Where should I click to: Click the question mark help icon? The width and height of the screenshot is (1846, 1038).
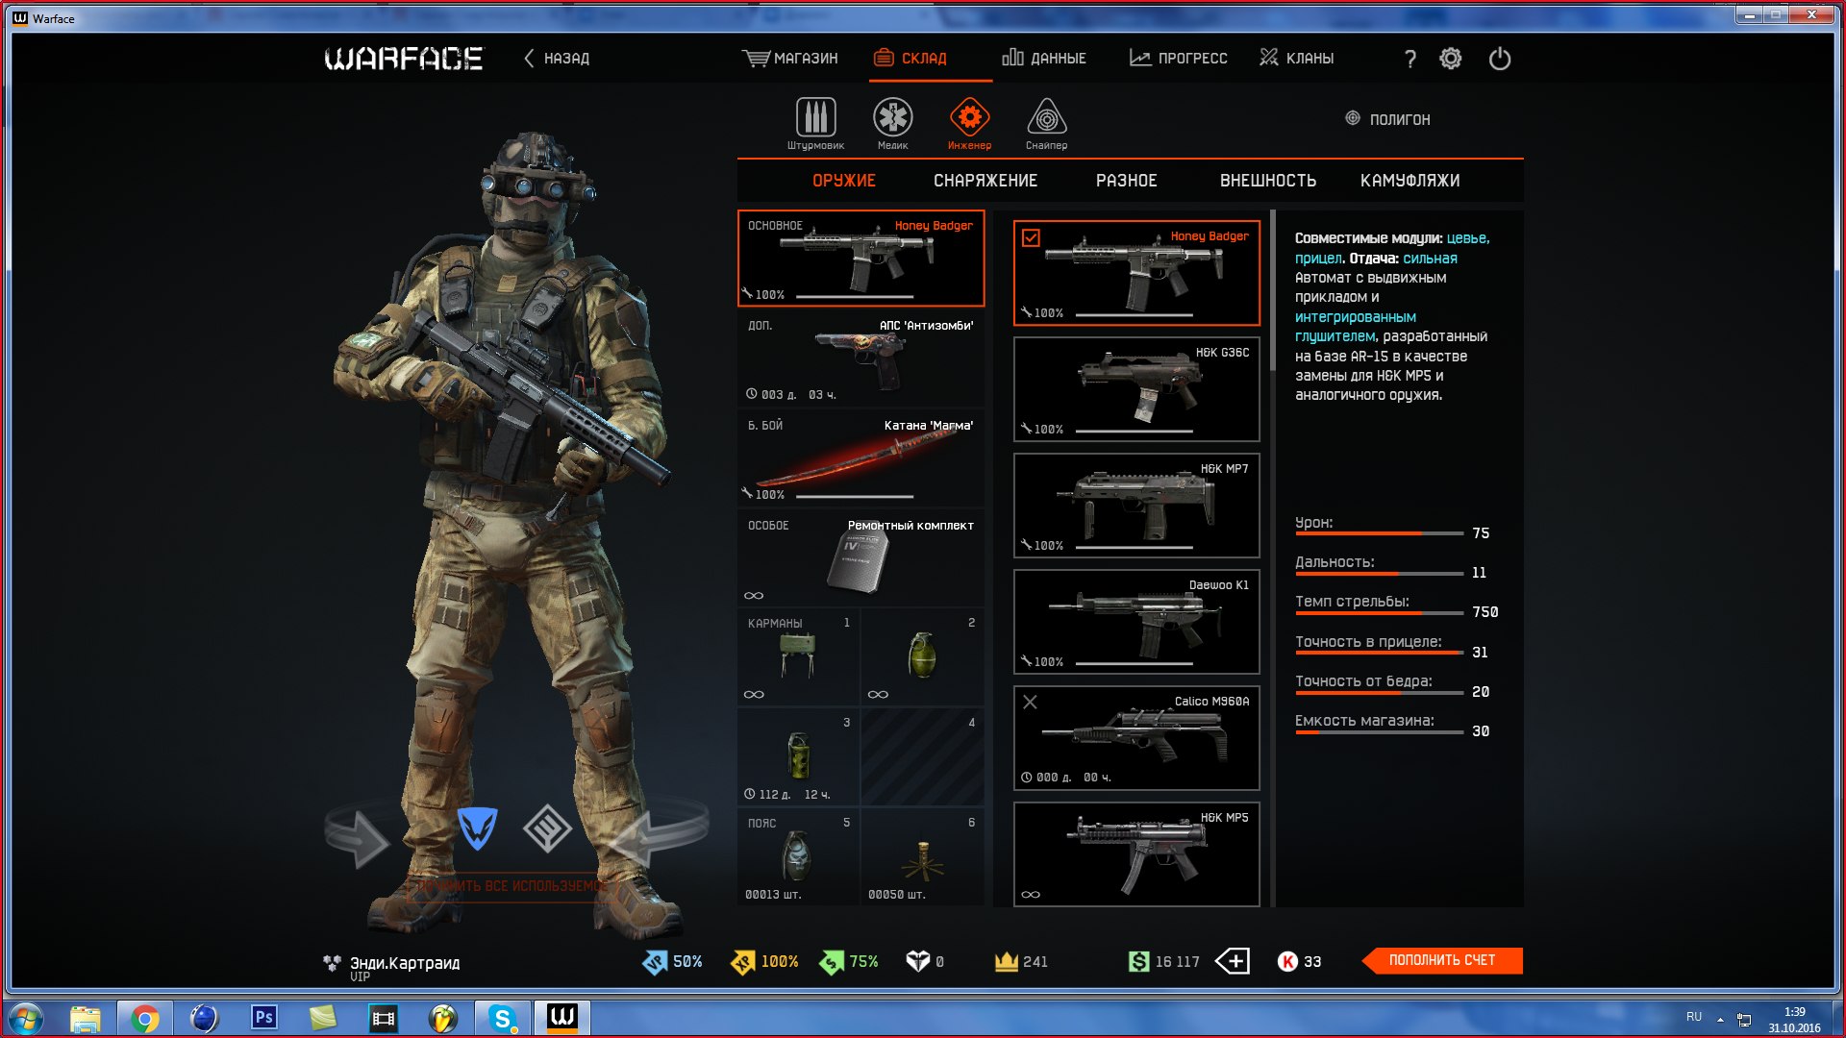click(1409, 60)
